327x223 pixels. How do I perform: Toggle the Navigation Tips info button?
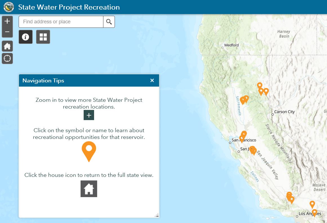(26, 37)
